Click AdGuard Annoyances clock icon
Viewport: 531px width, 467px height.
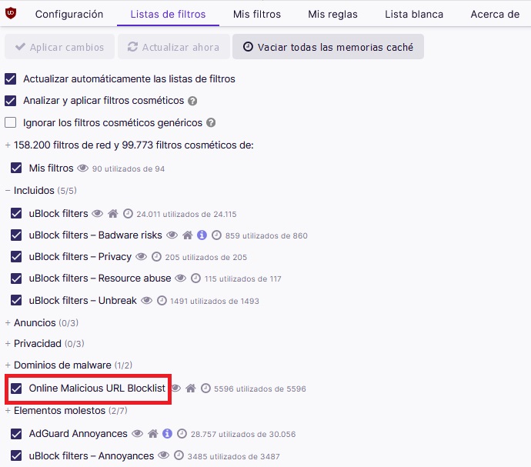(182, 433)
